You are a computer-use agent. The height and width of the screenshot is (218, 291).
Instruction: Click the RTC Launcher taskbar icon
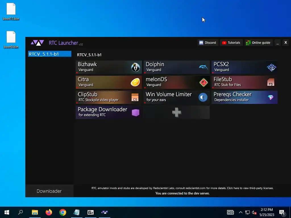(x=105, y=212)
